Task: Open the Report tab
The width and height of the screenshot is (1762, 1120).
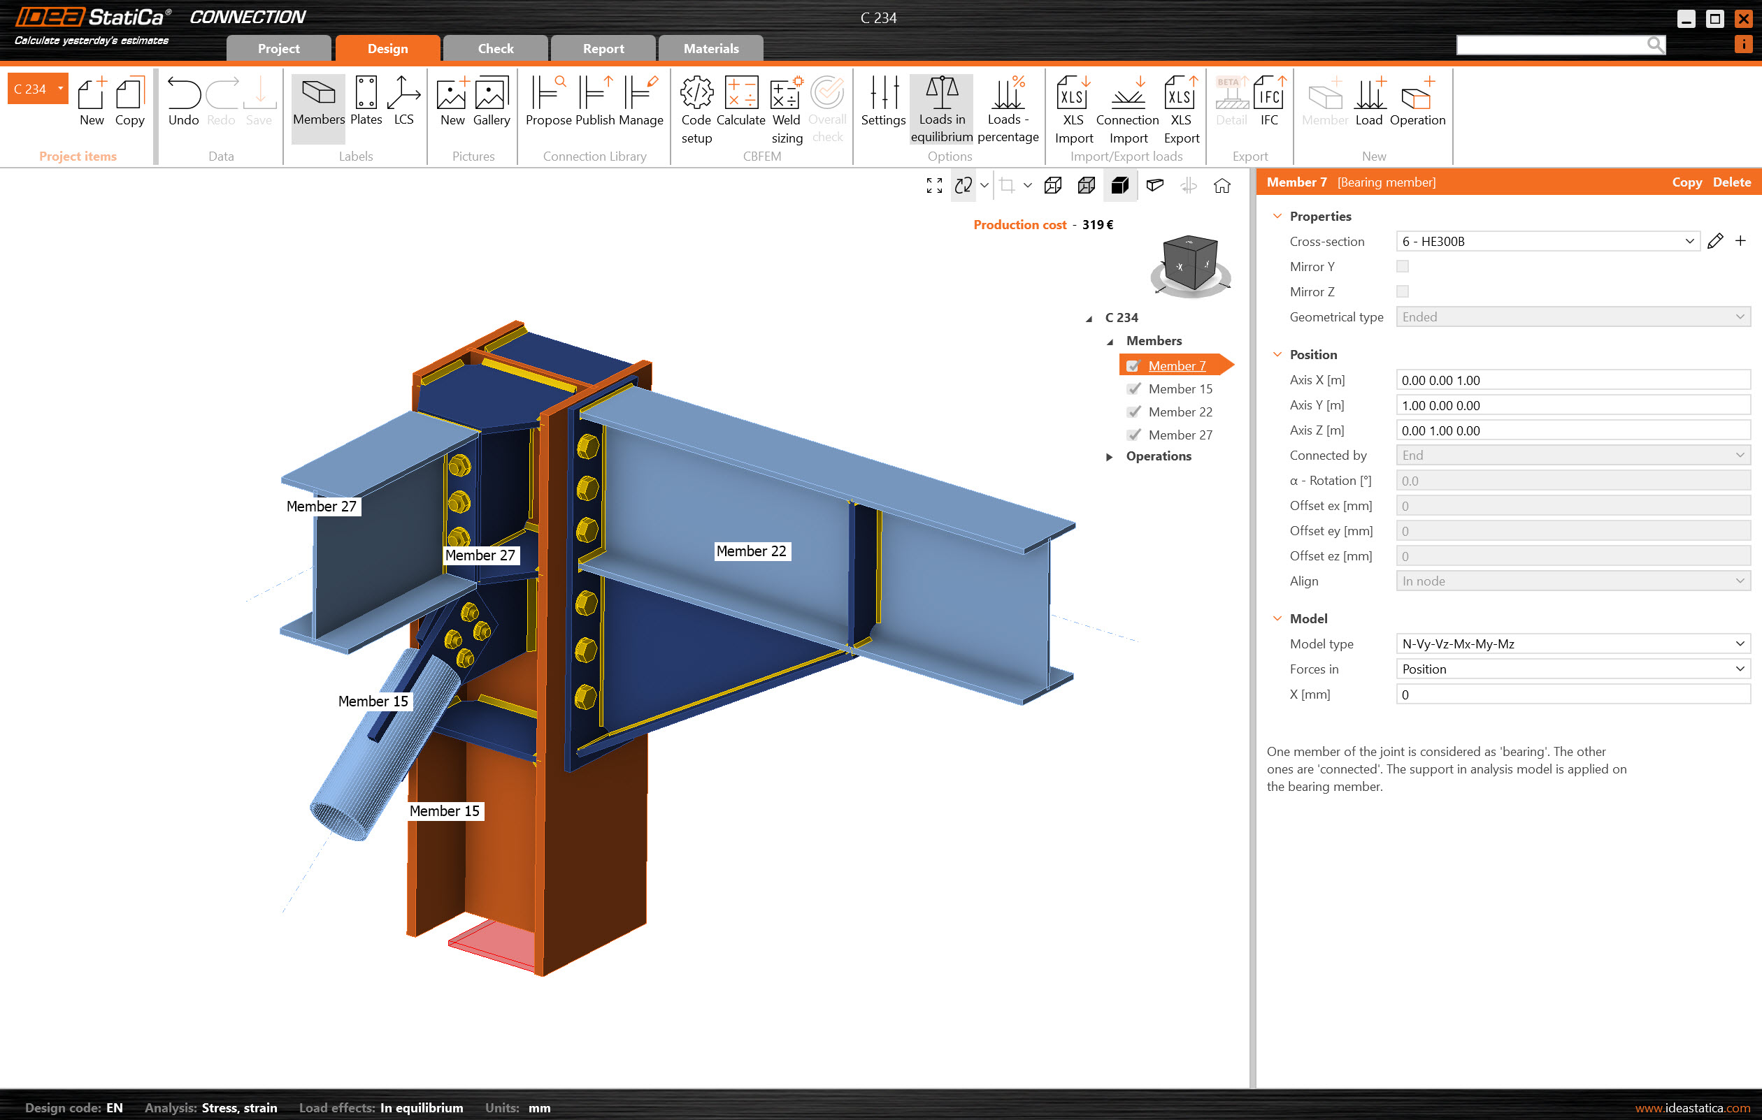Action: click(x=603, y=48)
